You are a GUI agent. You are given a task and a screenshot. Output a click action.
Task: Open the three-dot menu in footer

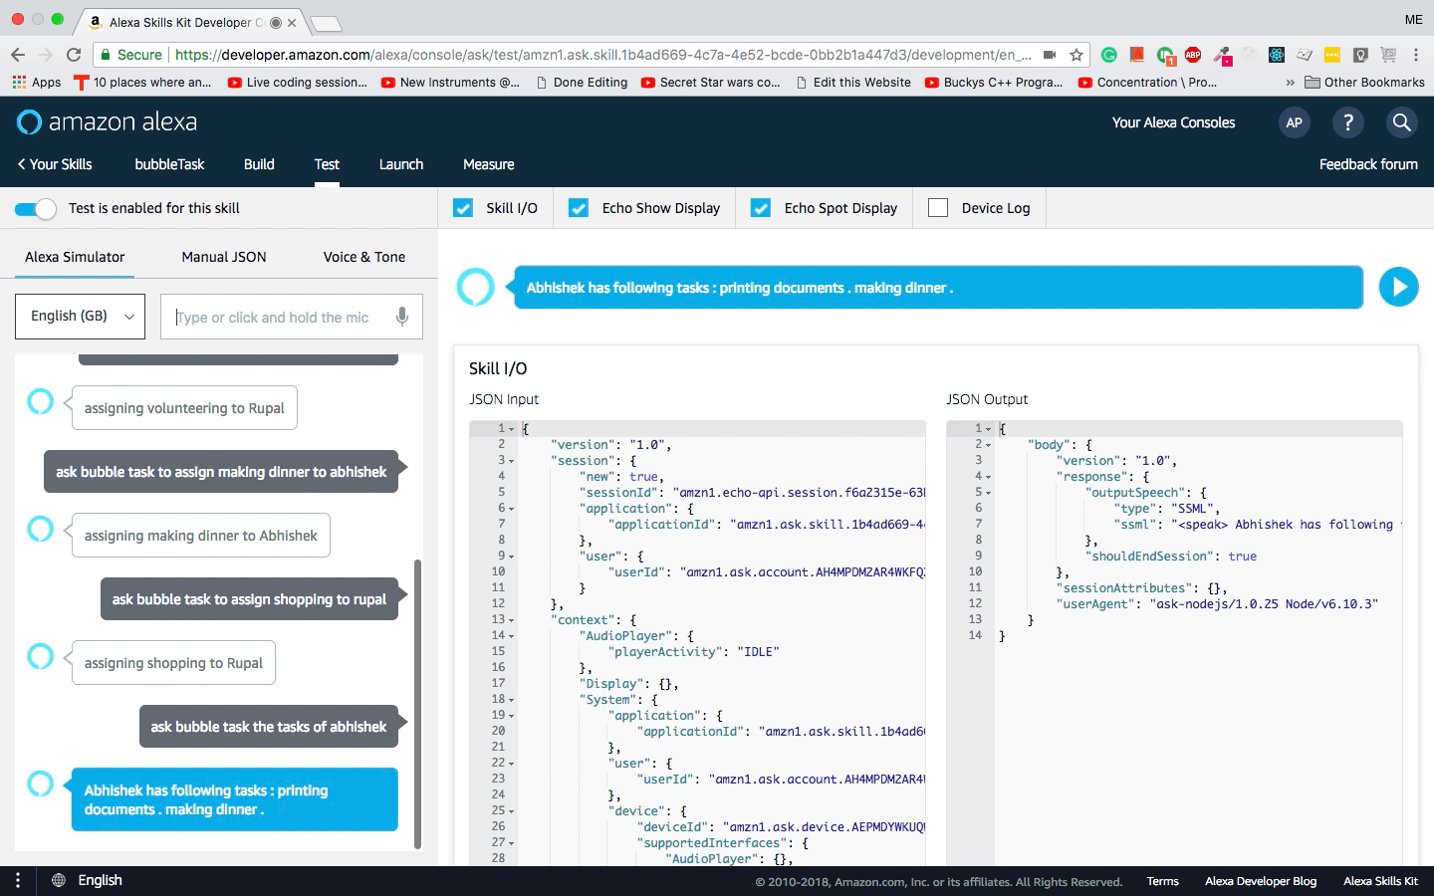(x=17, y=880)
